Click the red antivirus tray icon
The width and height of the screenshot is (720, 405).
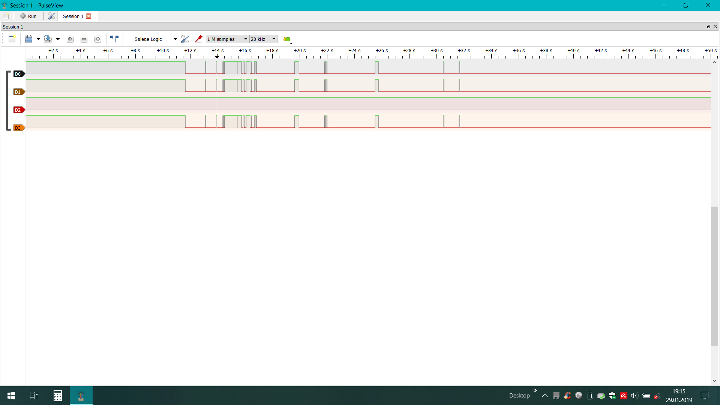pyautogui.click(x=624, y=396)
